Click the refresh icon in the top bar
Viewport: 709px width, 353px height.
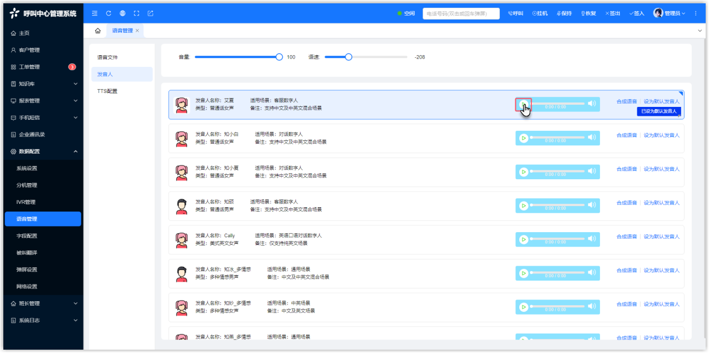(109, 13)
